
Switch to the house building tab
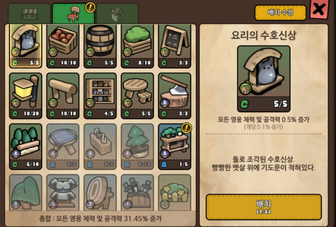click(118, 14)
